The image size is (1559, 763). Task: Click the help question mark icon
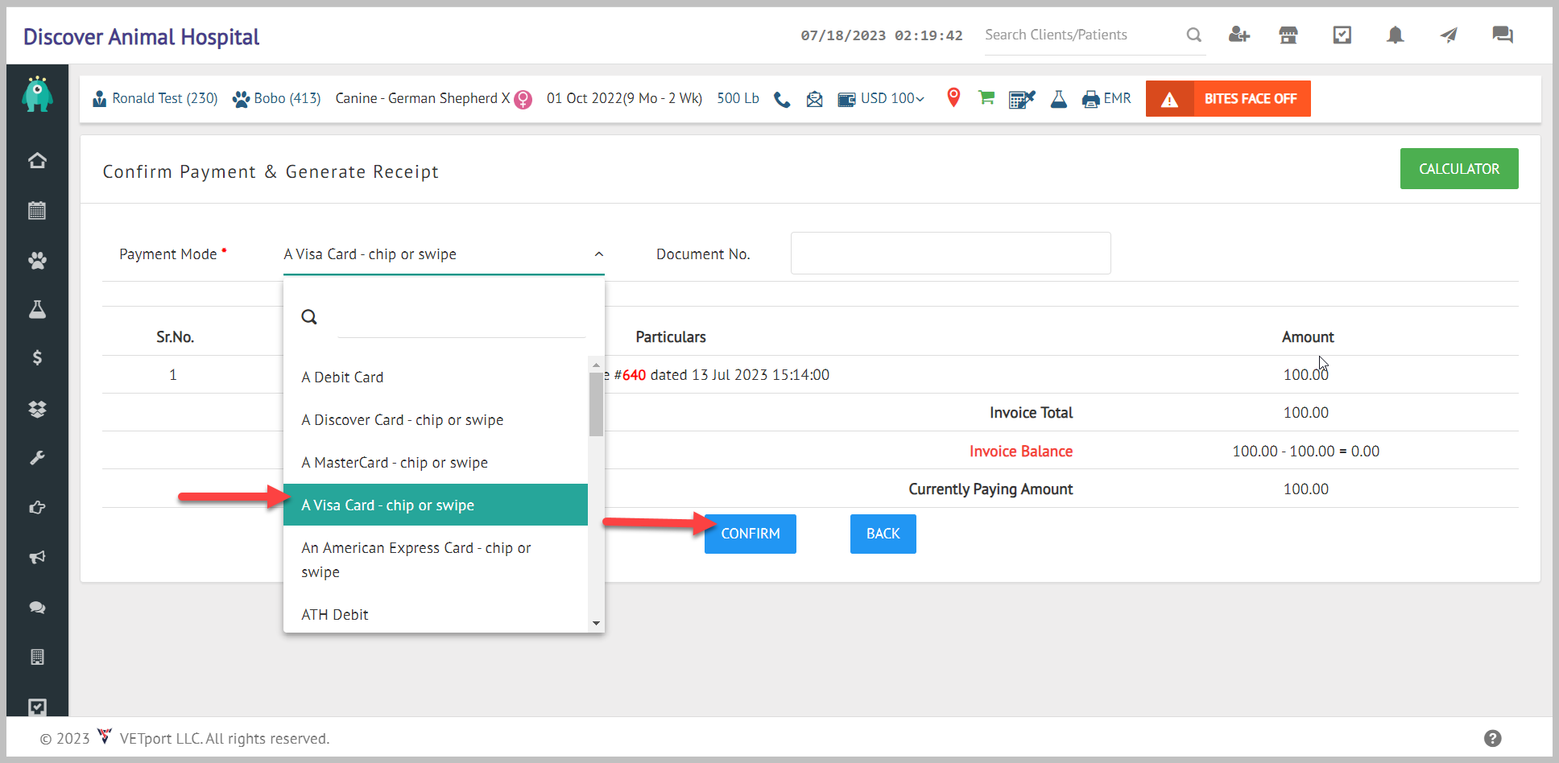[1492, 738]
